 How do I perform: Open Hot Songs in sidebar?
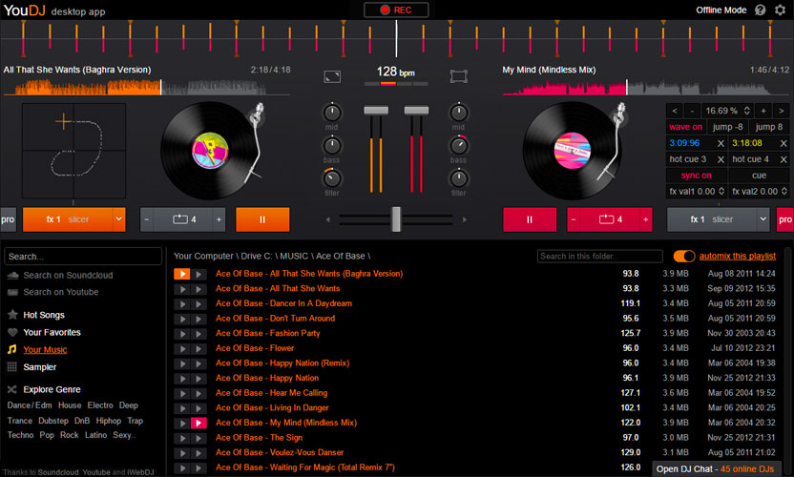[44, 315]
